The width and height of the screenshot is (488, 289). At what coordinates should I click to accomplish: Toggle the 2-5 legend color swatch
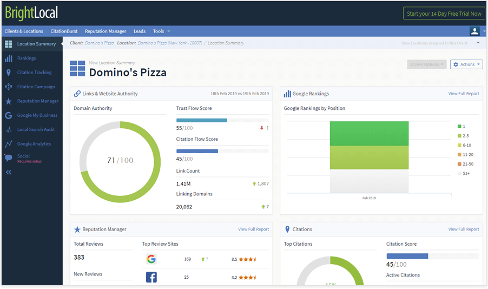pos(459,136)
